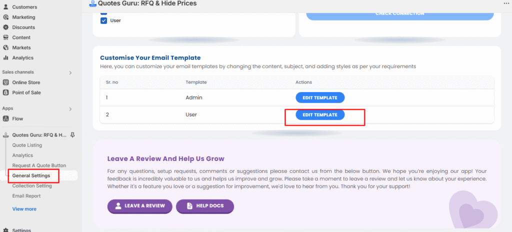This screenshot has width=512, height=232.
Task: Open Collection Setting in sidebar
Action: pos(32,185)
